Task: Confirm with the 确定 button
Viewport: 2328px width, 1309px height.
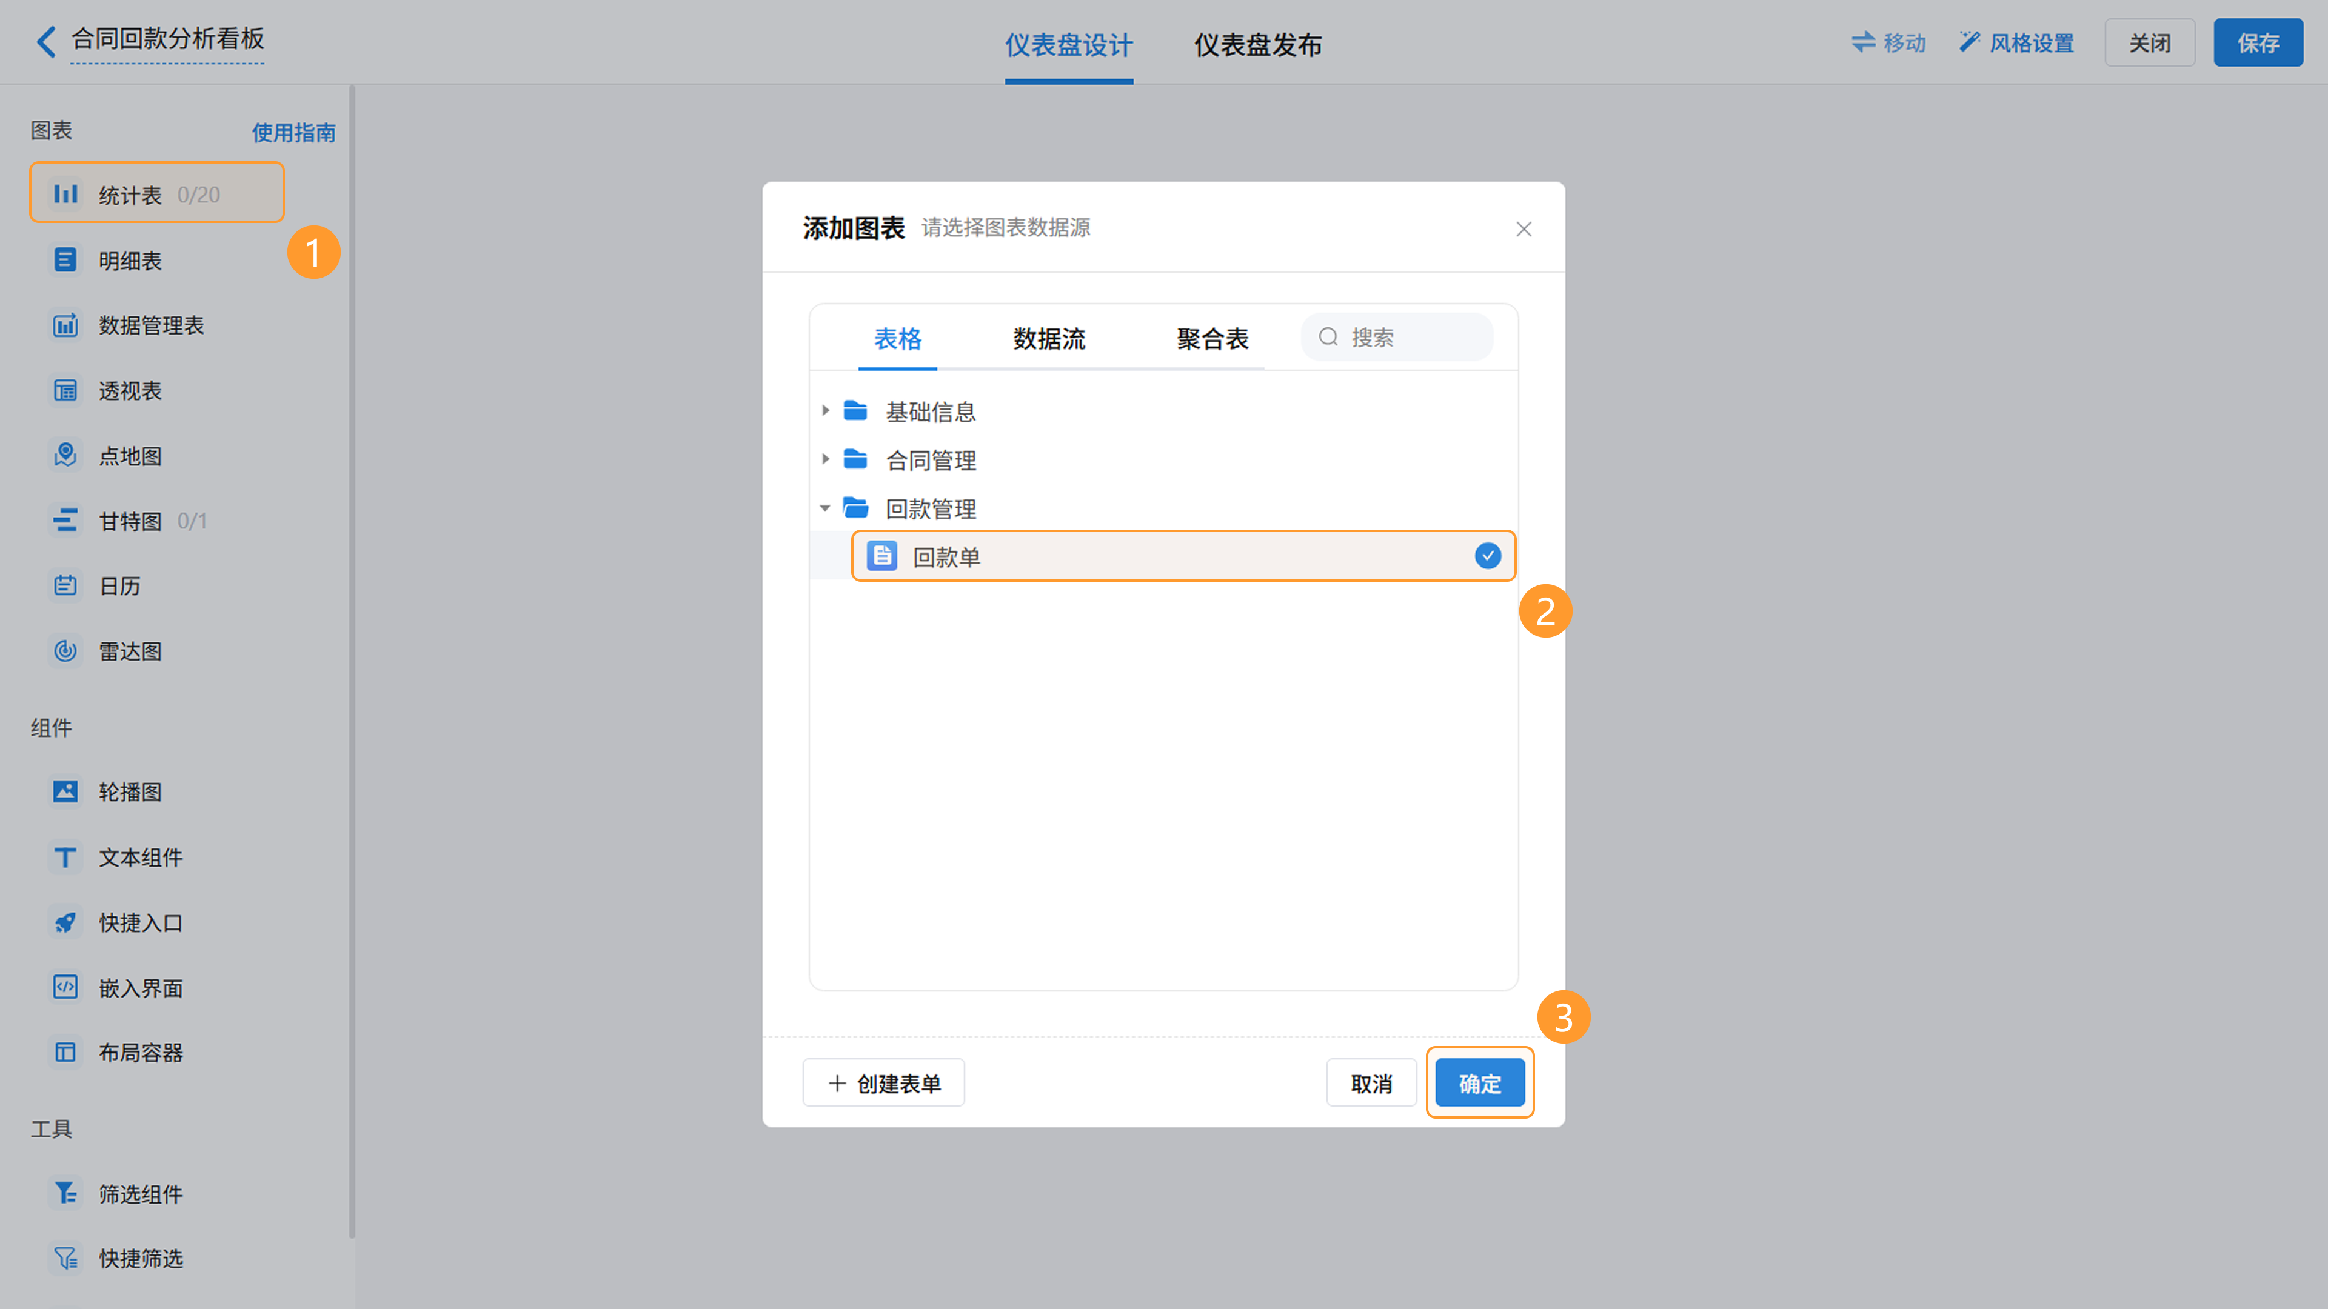Action: [1479, 1083]
